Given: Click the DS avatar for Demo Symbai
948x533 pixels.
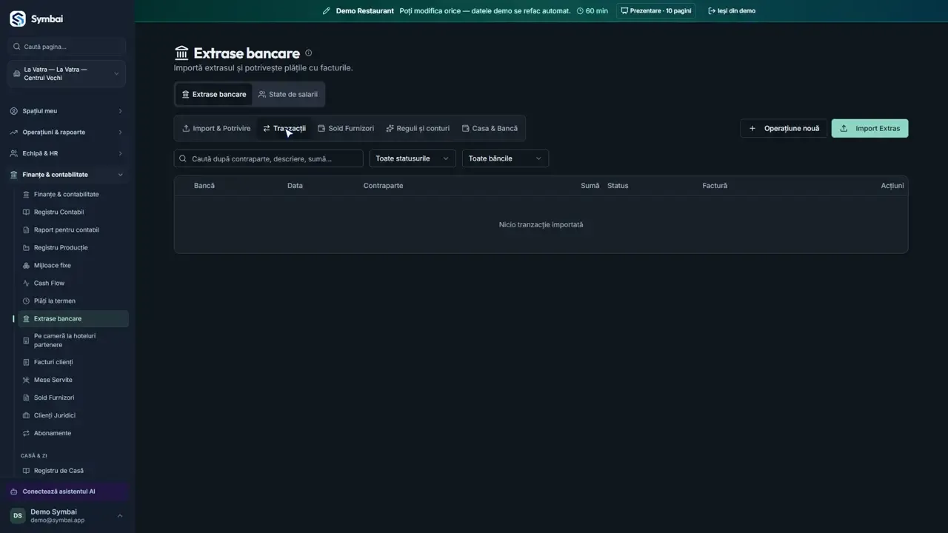Looking at the screenshot, I should (x=18, y=515).
